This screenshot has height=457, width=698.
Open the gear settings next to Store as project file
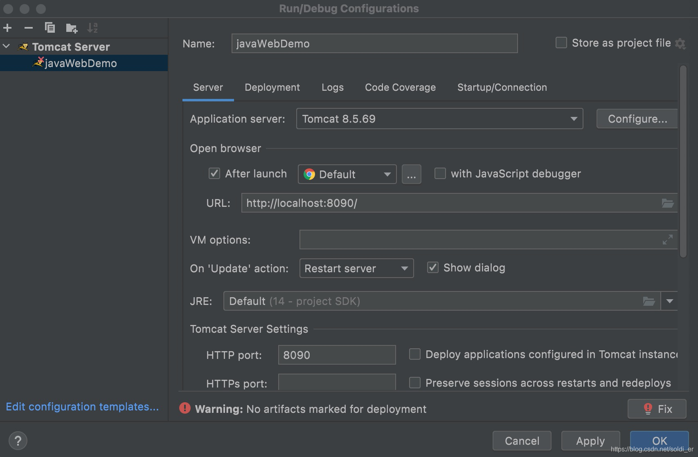[x=680, y=43]
